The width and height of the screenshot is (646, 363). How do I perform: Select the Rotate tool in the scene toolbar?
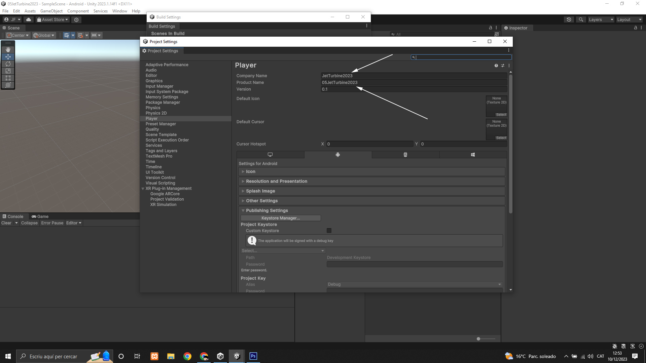pos(8,64)
